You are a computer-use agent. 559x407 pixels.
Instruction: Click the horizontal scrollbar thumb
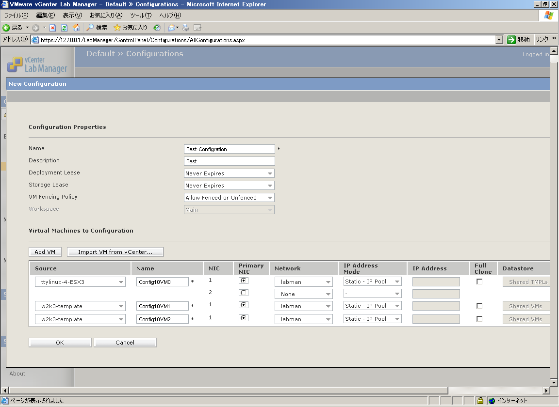pyautogui.click(x=228, y=391)
